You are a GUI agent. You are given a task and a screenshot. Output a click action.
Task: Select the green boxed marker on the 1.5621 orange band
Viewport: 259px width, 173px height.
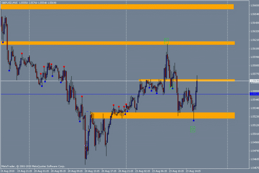pos(166,41)
